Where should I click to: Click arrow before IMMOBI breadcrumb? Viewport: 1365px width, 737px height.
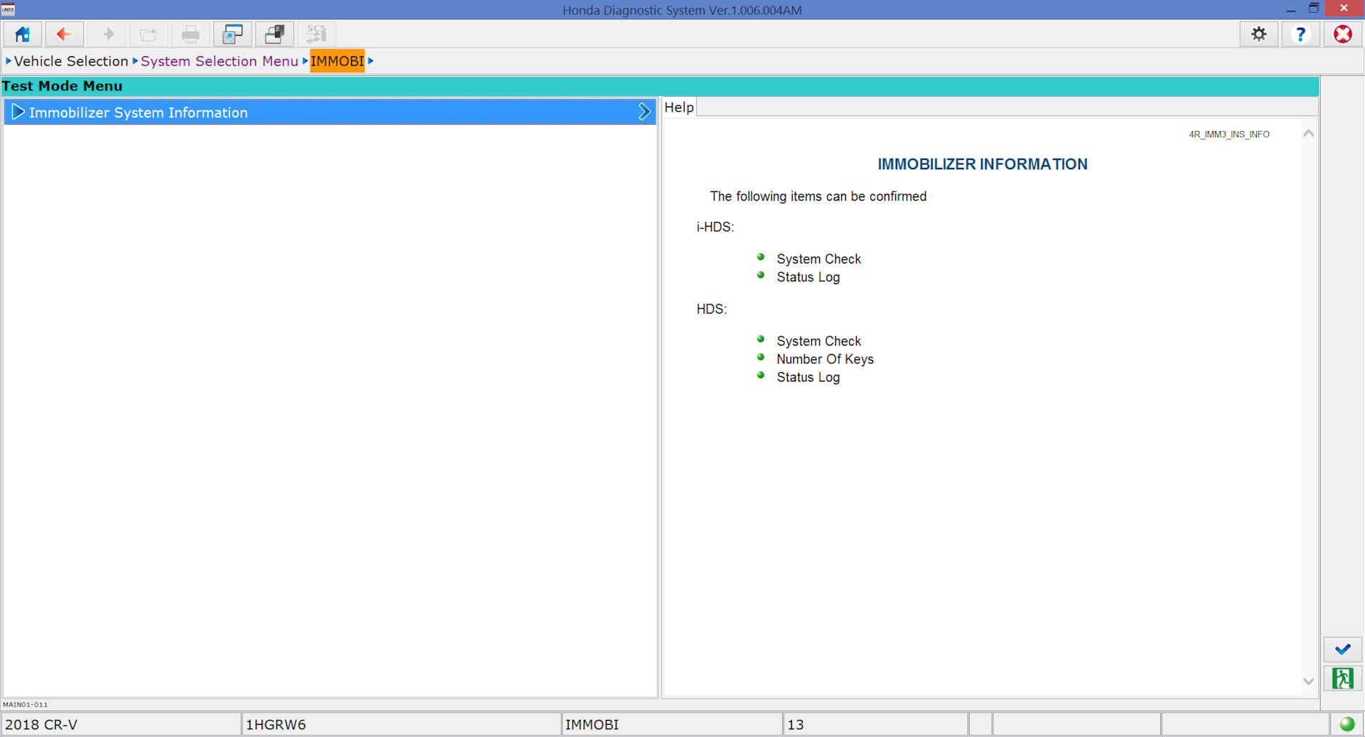click(305, 61)
